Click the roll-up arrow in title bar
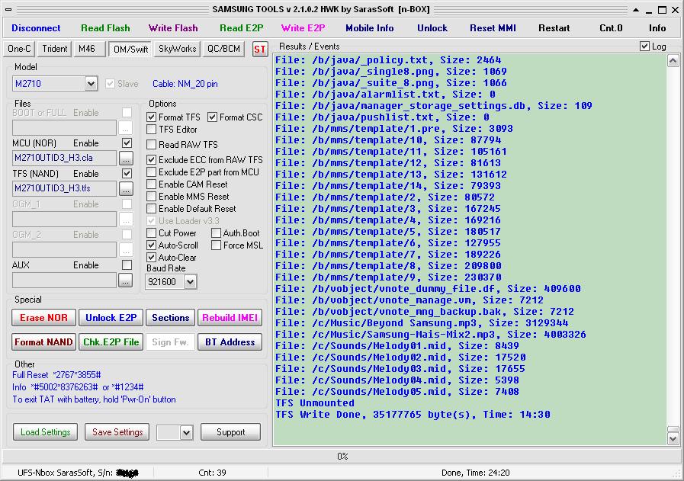684x481 pixels. click(x=636, y=10)
